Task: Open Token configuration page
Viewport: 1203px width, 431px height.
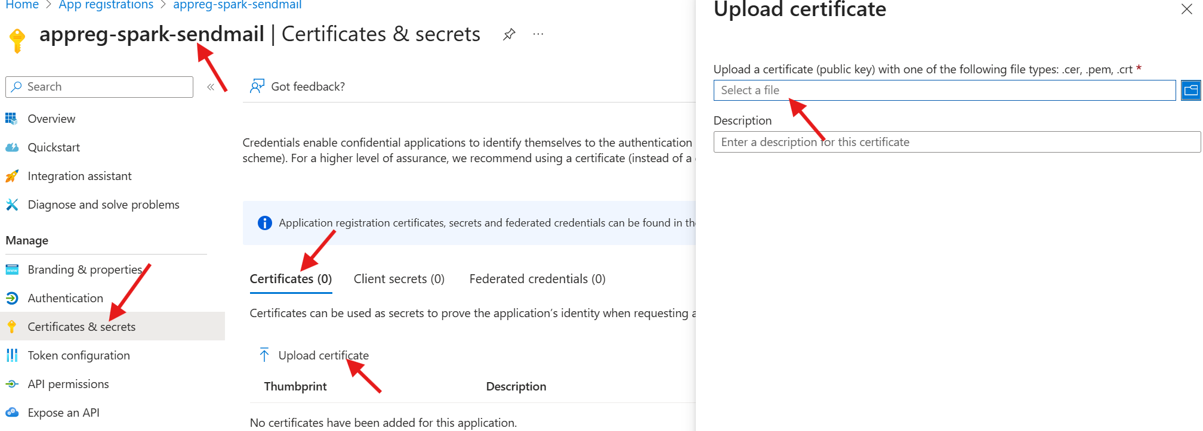Action: click(79, 355)
